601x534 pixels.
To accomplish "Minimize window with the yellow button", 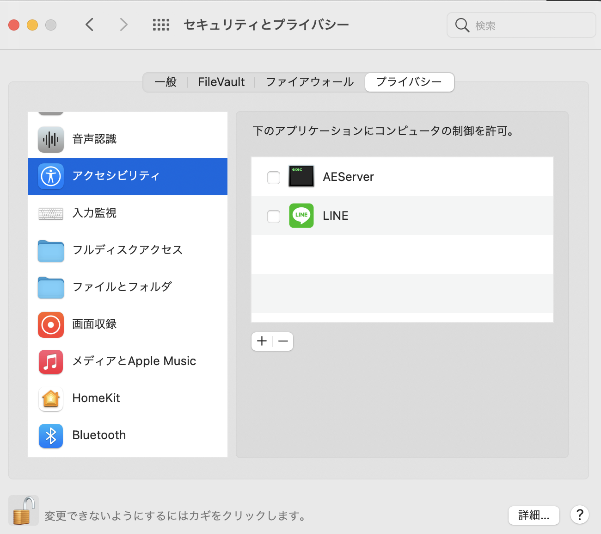I will coord(32,25).
